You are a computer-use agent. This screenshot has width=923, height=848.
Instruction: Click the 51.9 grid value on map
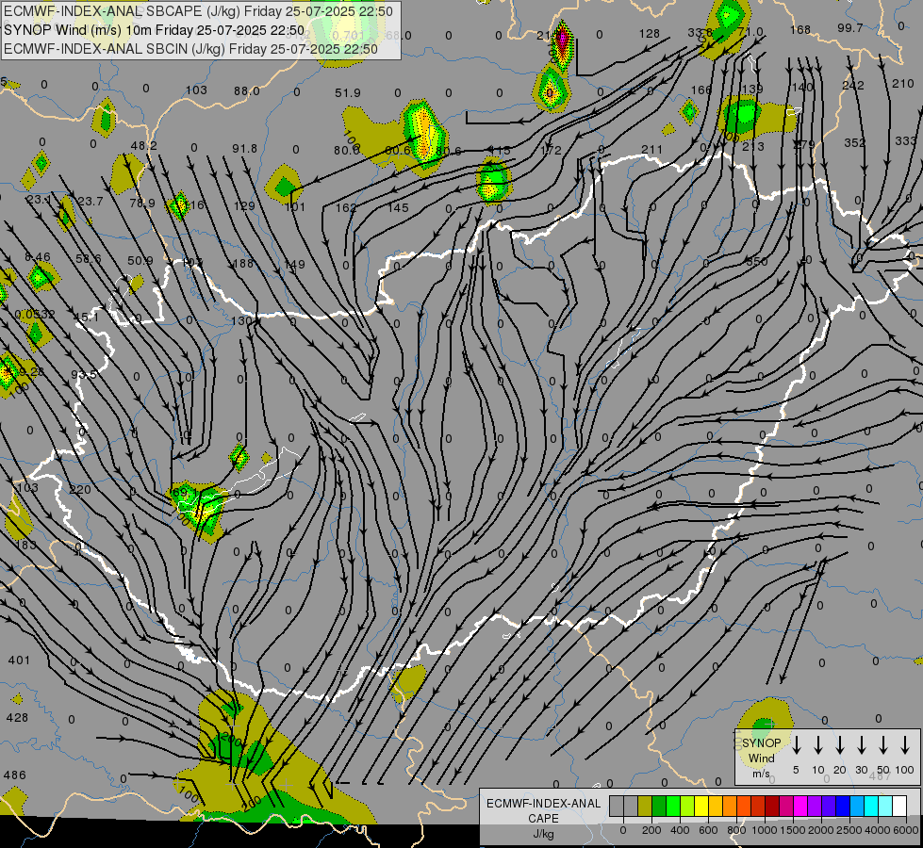tap(347, 93)
